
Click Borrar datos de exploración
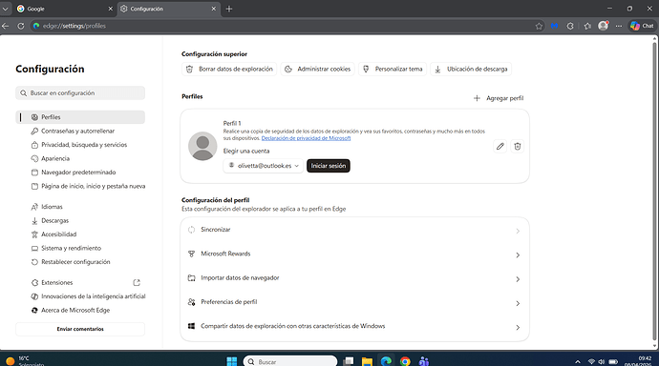[229, 70]
